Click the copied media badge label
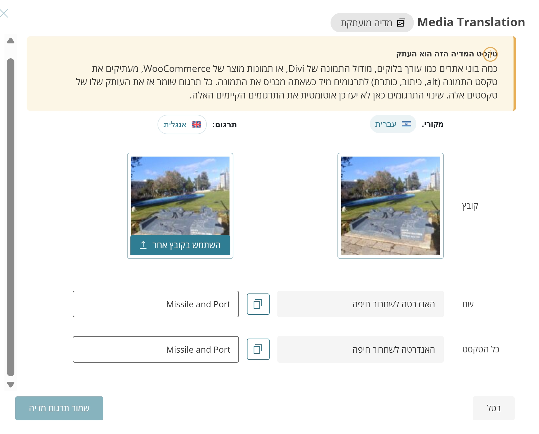 pyautogui.click(x=366, y=23)
